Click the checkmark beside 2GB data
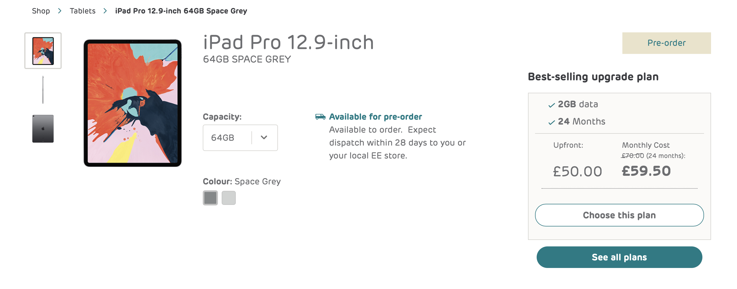Viewport: 737px width, 289px height. [x=551, y=105]
